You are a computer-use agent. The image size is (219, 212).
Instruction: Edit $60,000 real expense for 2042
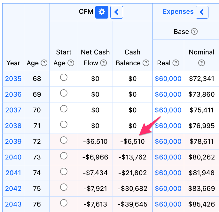point(168,189)
